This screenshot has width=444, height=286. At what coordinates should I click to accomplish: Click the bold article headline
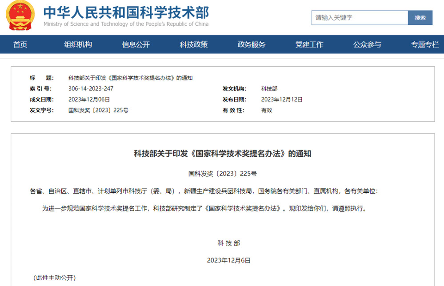point(223,154)
